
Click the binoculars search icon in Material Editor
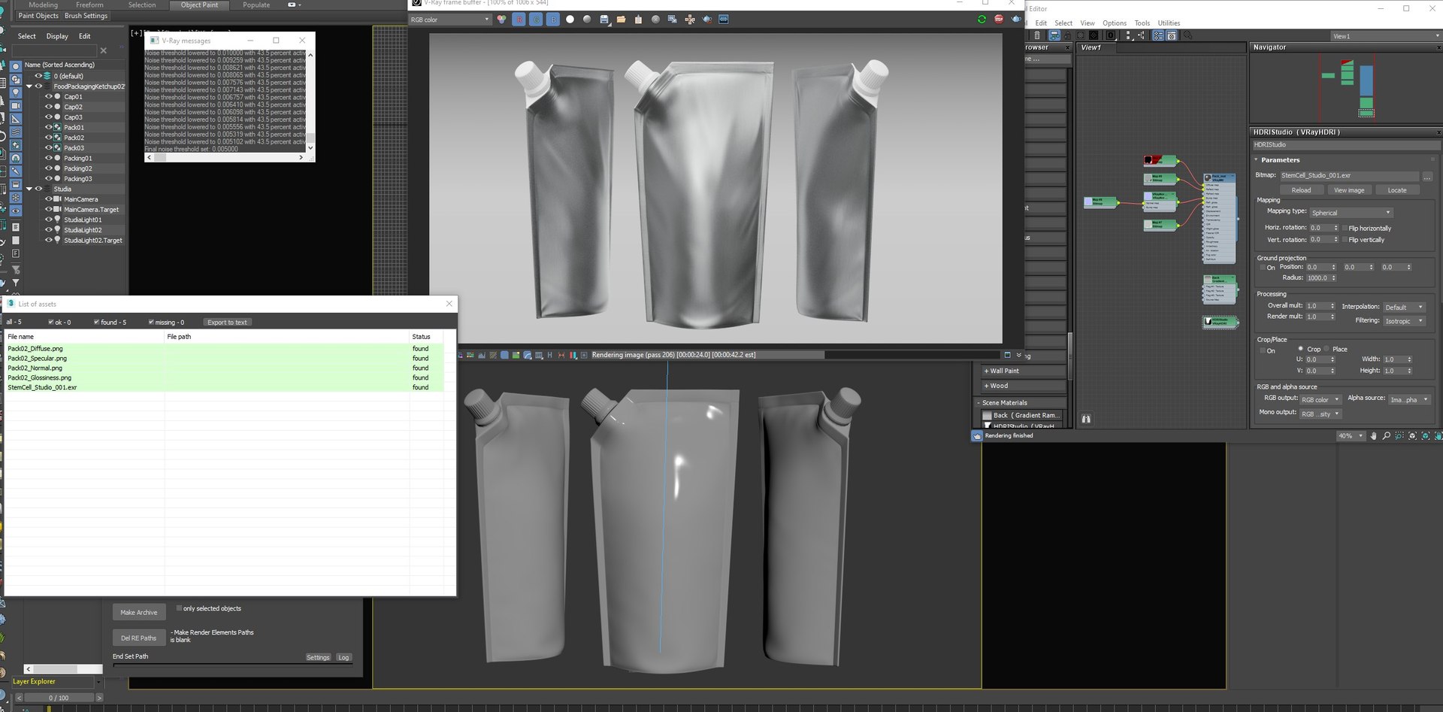[1086, 419]
